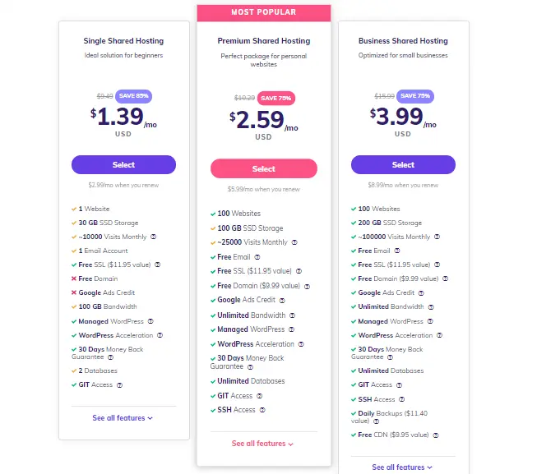
Task: Show info for Single plan GIT Access
Action: tap(119, 385)
